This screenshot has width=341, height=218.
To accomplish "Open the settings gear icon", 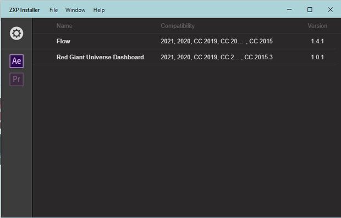I will tap(16, 33).
